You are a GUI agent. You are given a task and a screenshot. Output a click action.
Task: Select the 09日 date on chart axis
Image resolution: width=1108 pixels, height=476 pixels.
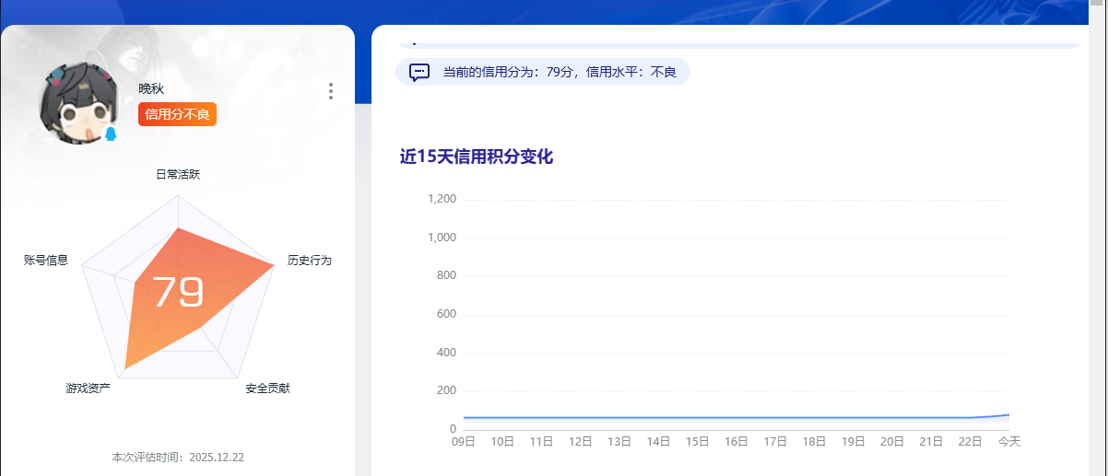tap(463, 442)
